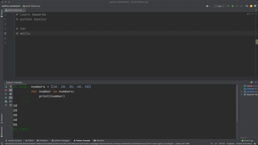258x145 pixels.
Task: Select the number variable row
Action: point(251,89)
